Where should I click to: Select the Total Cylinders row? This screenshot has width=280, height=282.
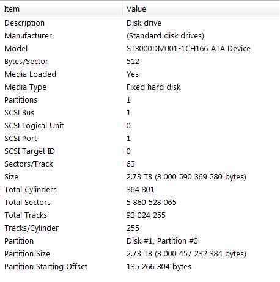tap(140, 190)
